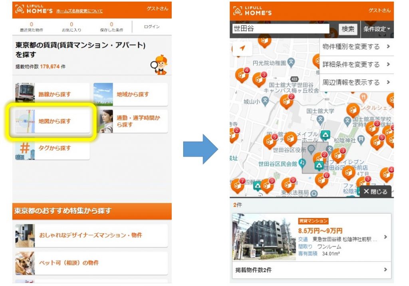Click ゲストさん on the left screen header
The image size is (409, 286).
pos(157,9)
